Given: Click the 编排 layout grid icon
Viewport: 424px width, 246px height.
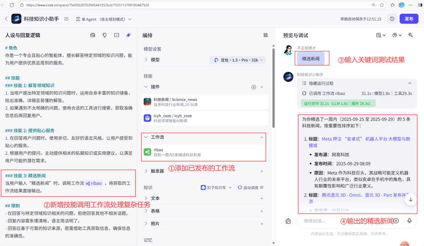Looking at the screenshot, I should tap(265, 35).
